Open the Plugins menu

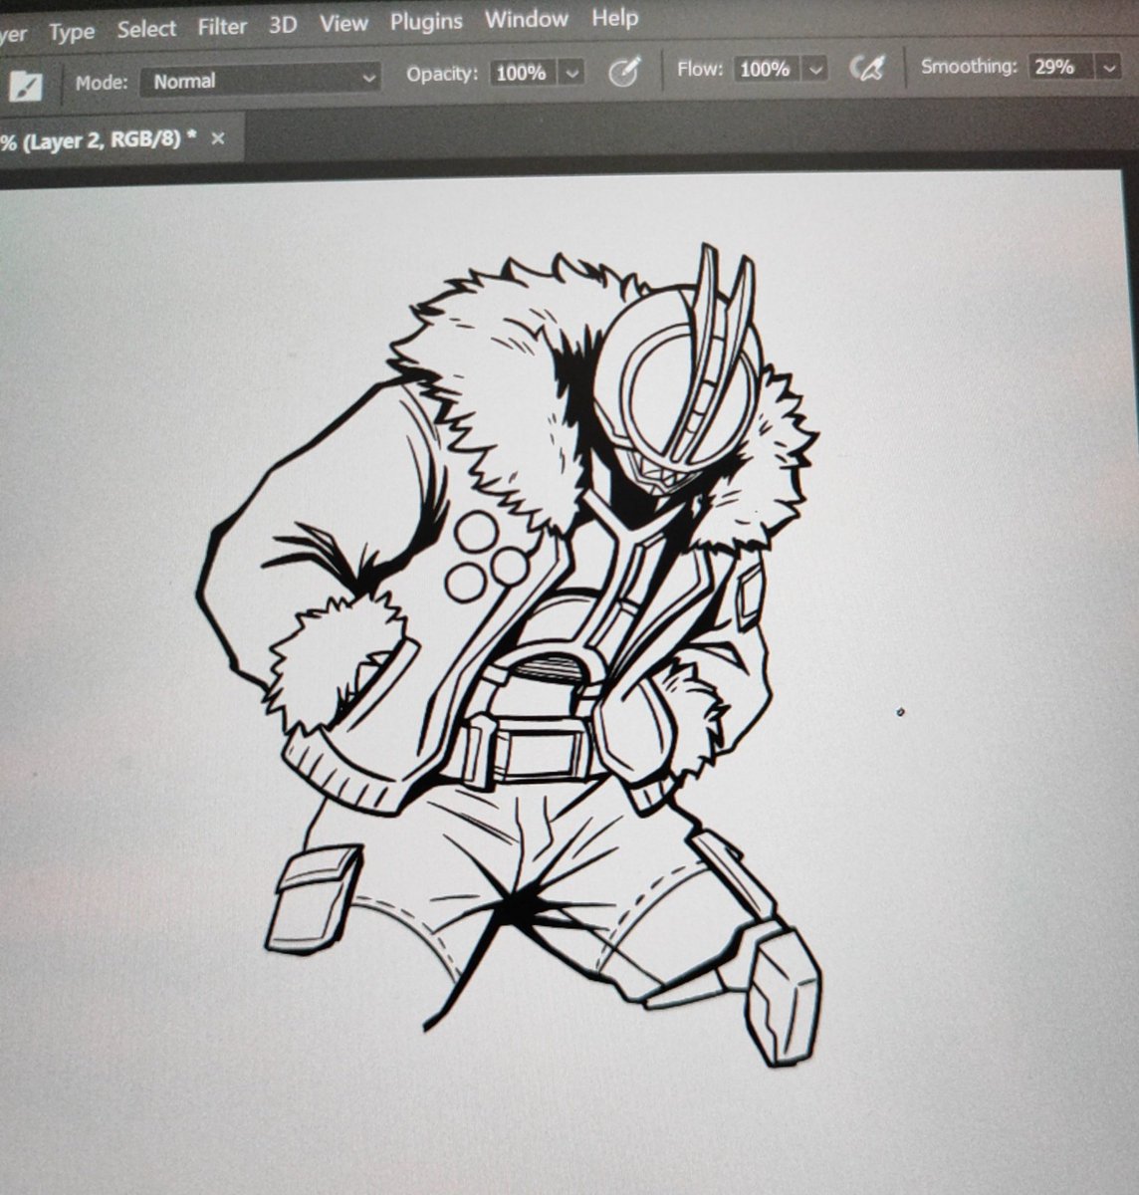(426, 21)
